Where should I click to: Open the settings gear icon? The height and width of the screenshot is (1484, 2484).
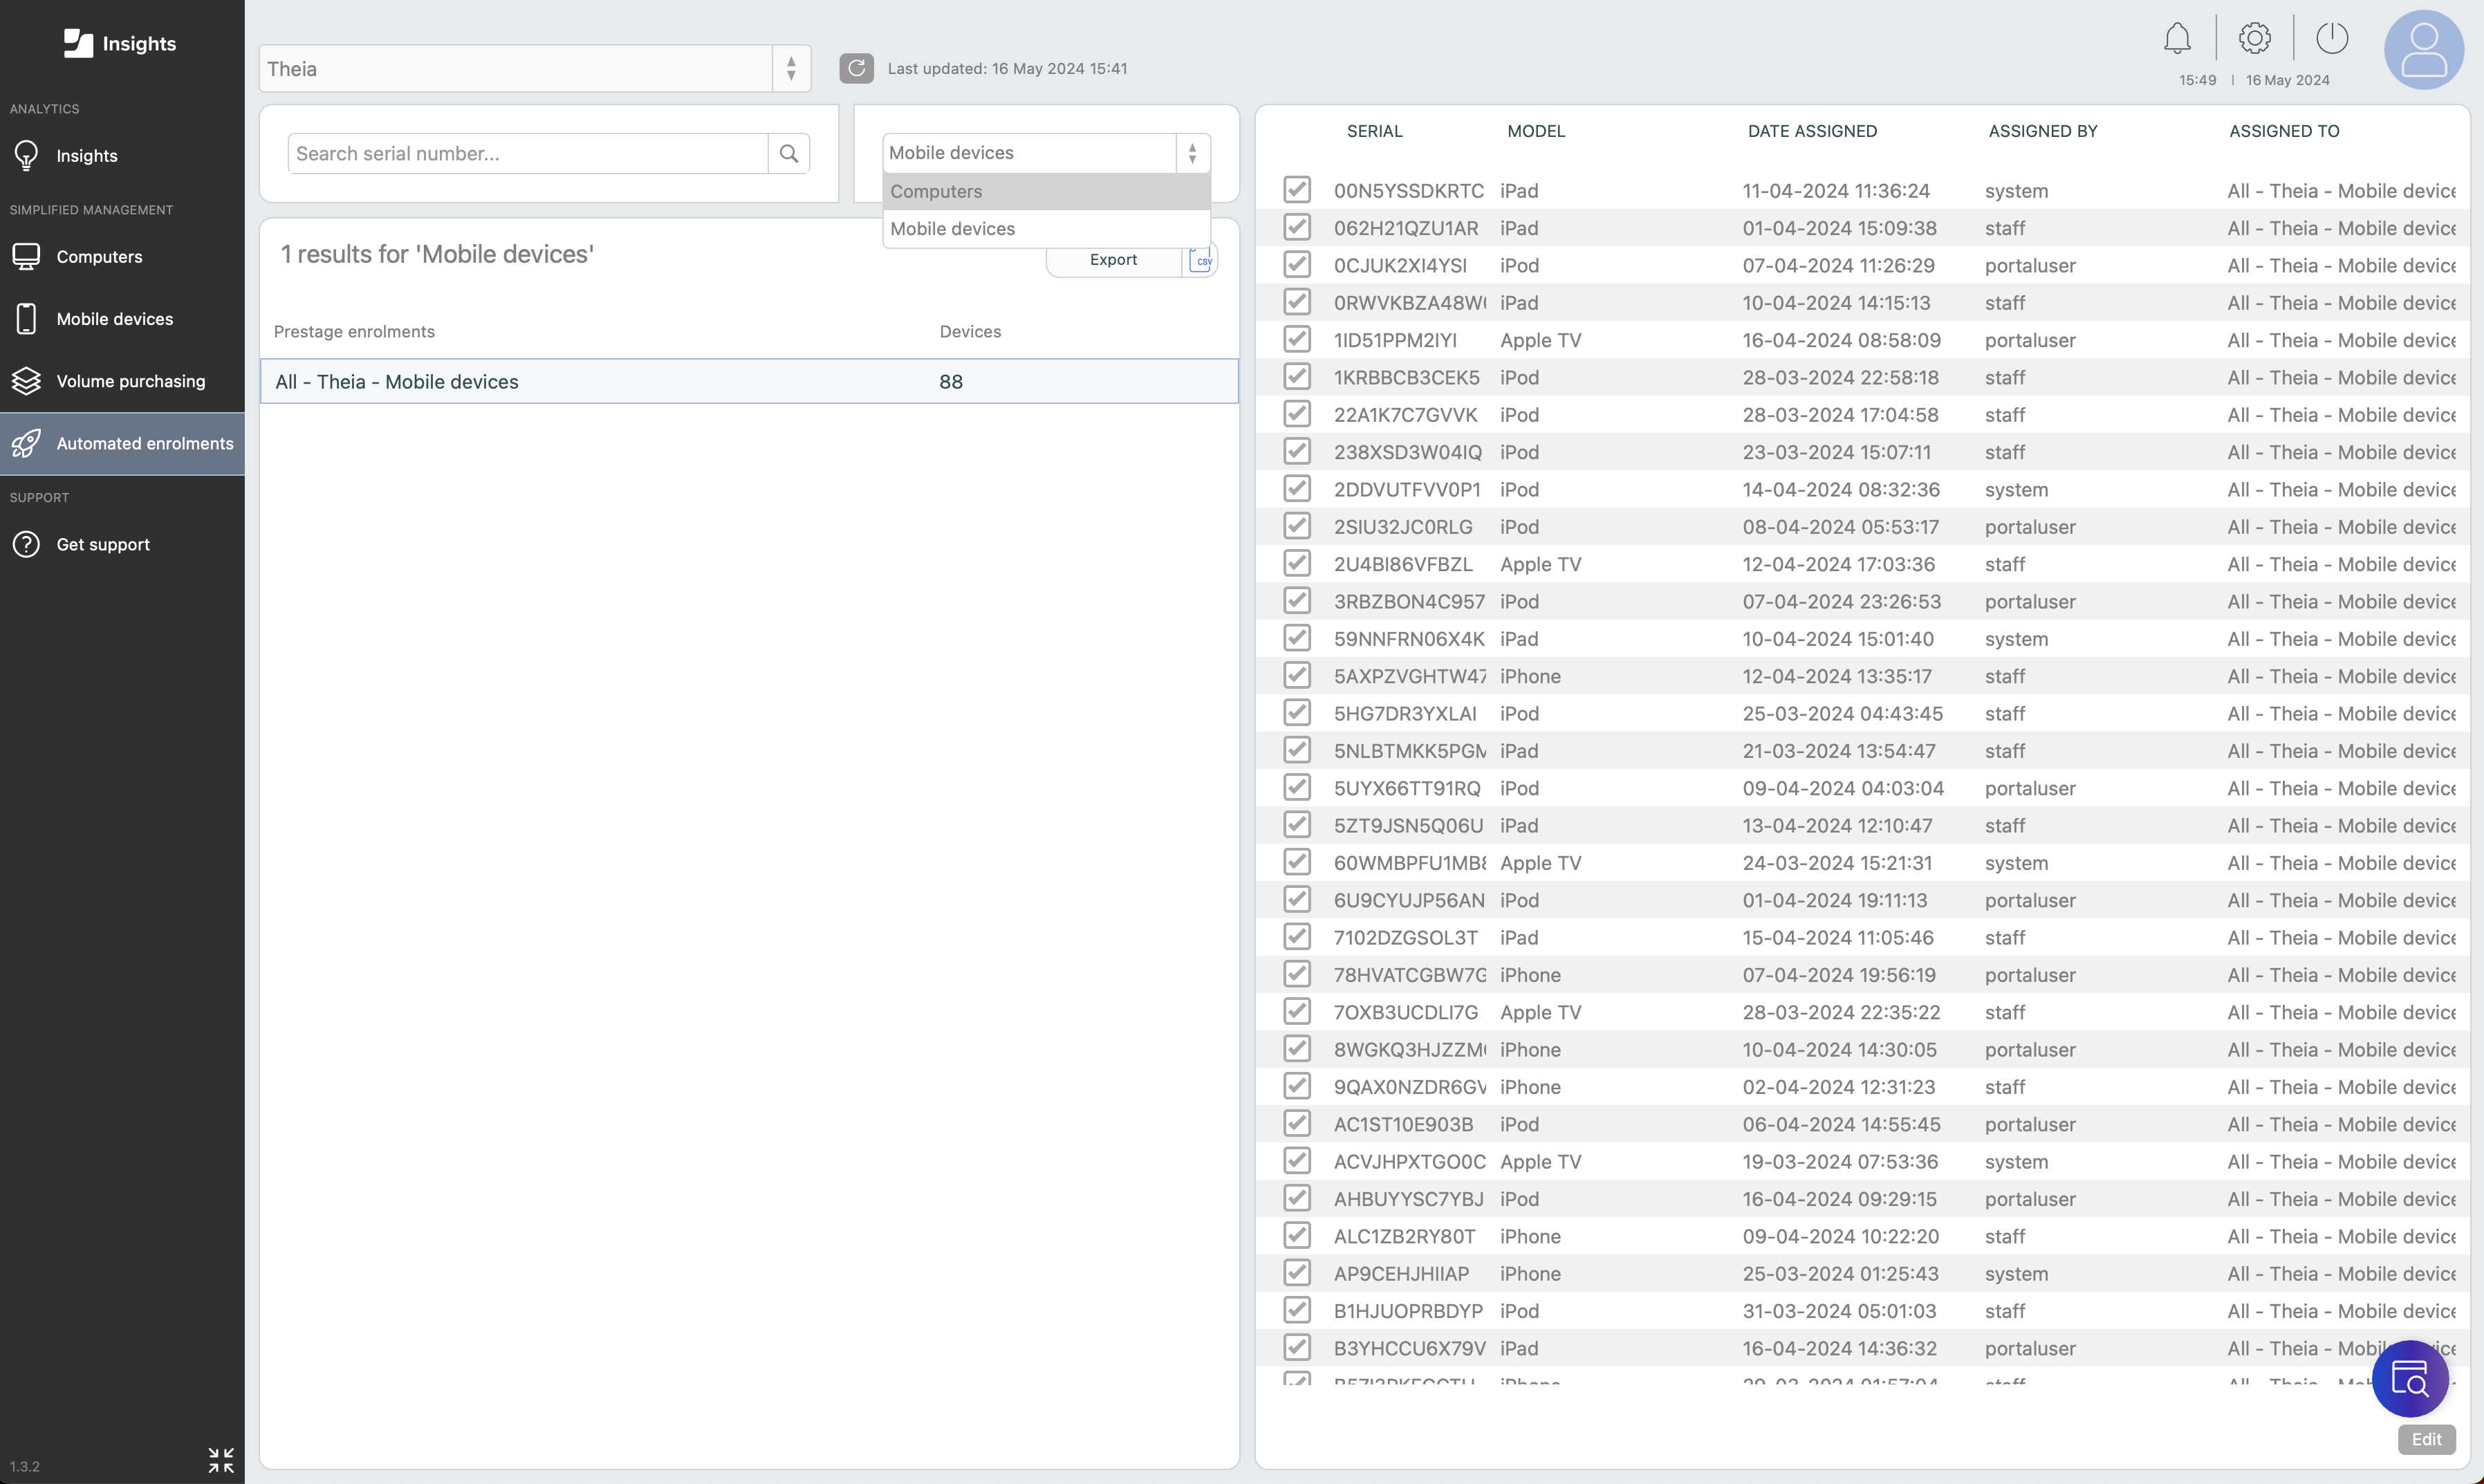point(2254,38)
